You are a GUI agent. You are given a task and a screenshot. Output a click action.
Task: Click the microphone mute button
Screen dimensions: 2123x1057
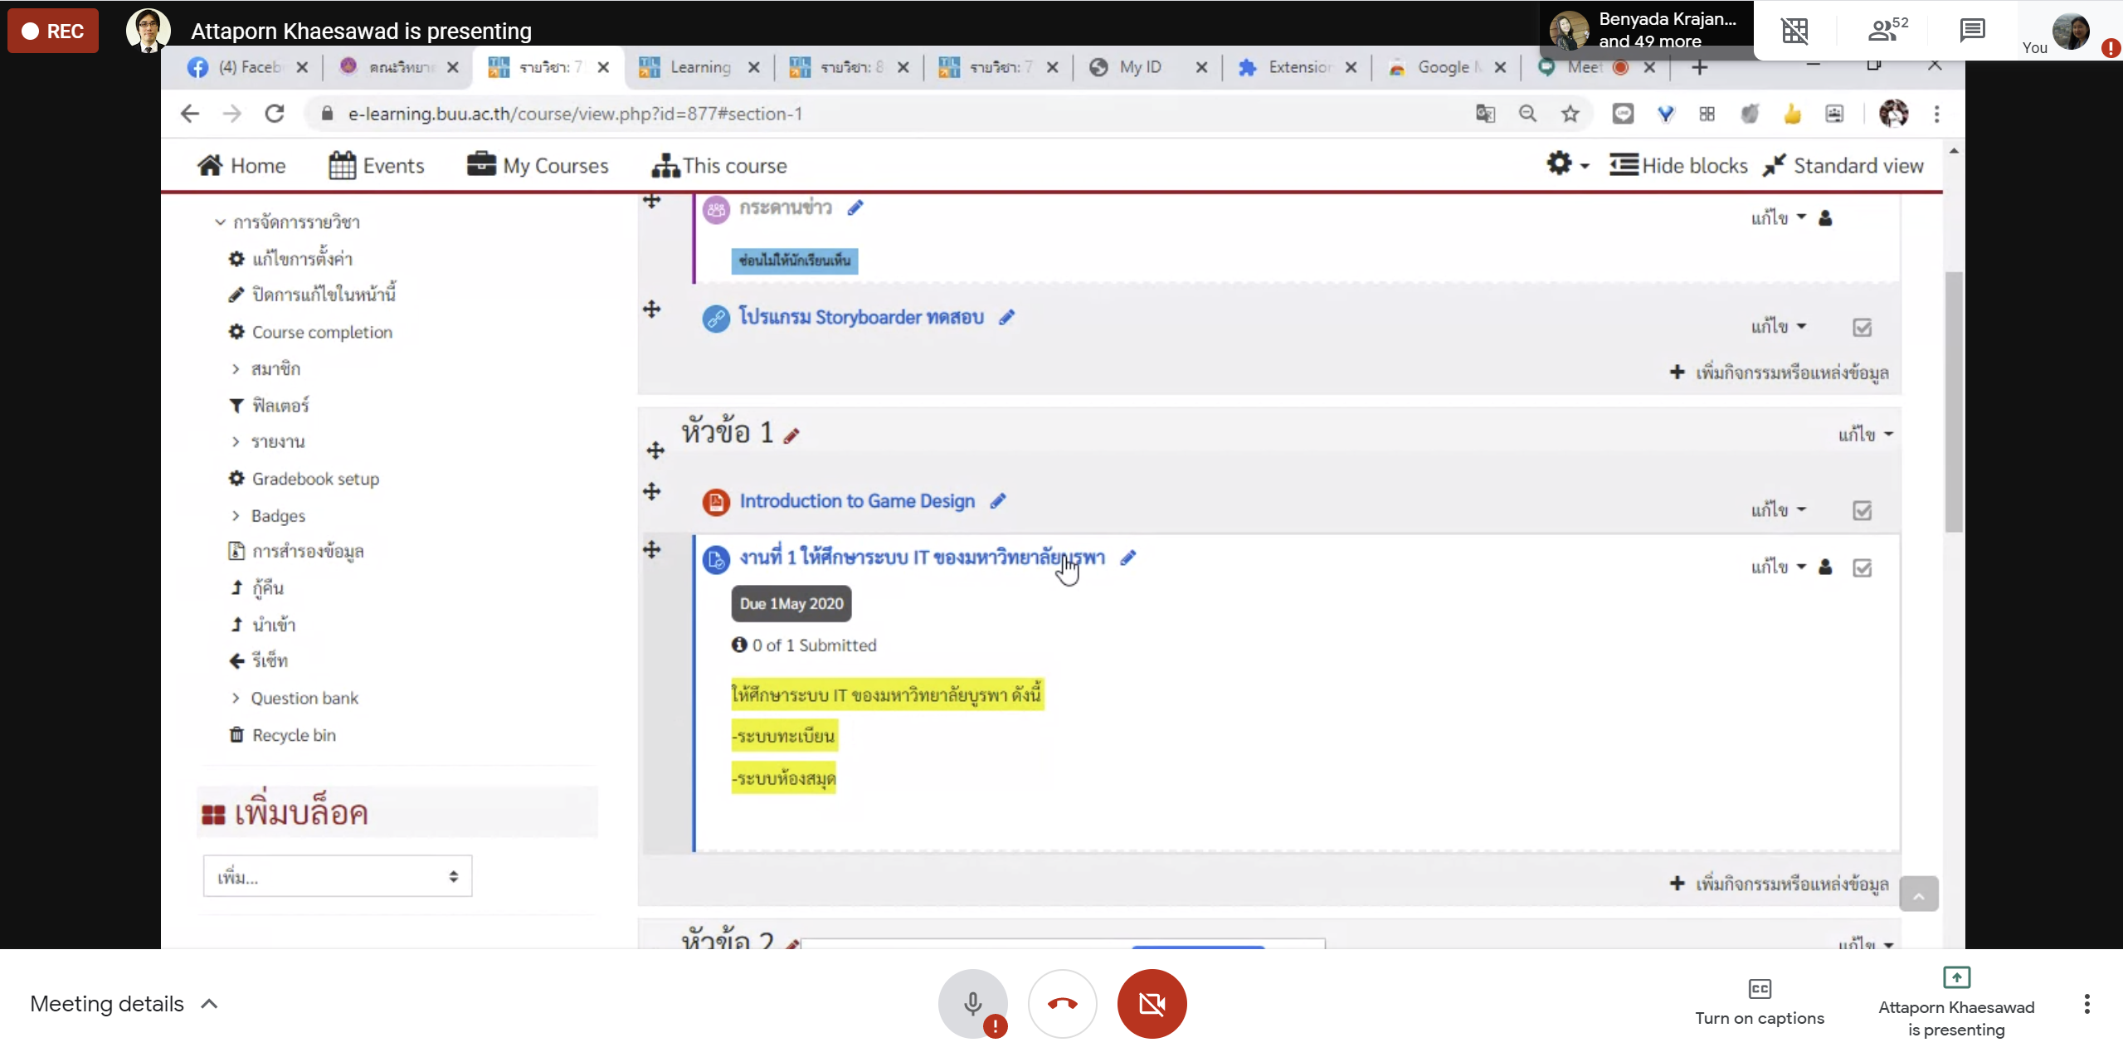tap(972, 1004)
